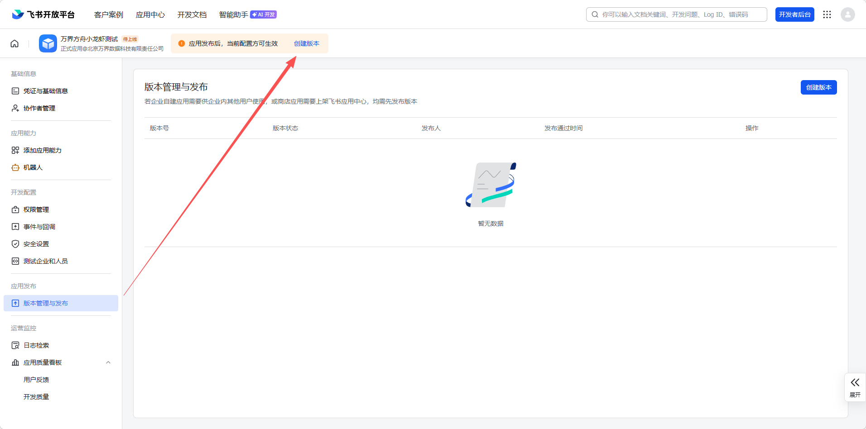Image resolution: width=866 pixels, height=429 pixels.
Task: Collapse the 应用质量看板 chevron
Action: 108,362
